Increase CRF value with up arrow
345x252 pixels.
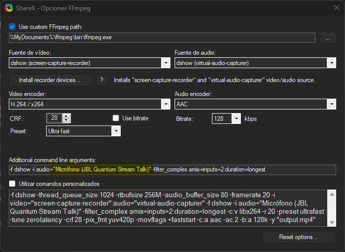[66, 116]
